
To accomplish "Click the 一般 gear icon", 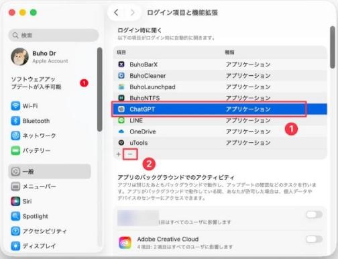I will [15, 172].
